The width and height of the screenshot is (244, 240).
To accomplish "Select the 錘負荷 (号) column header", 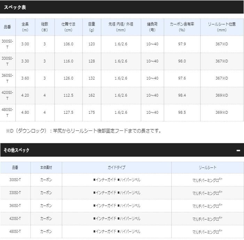I will point(152,27).
